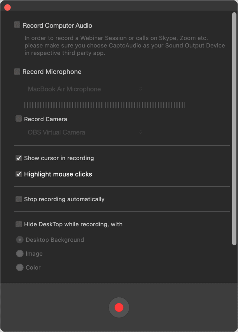Screen dimensions: 238x332
Task: Close the recording settings window
Action: pyautogui.click(x=7, y=7)
